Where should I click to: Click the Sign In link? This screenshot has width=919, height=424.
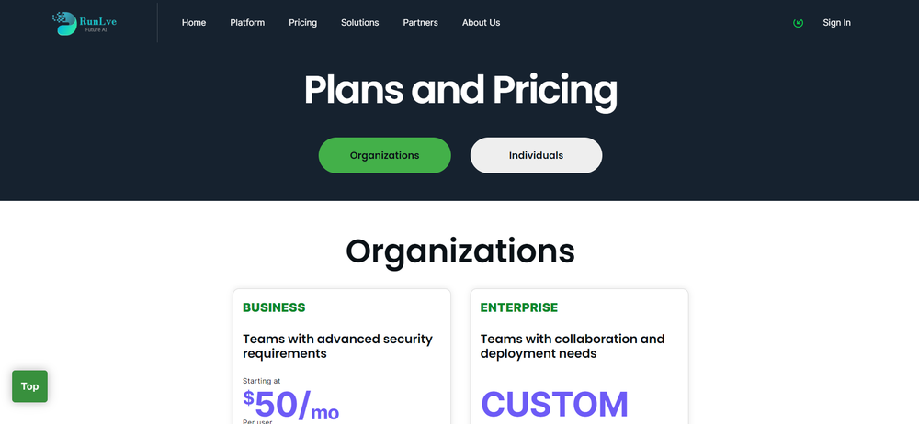pos(836,23)
